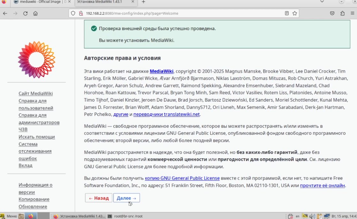Image resolution: width=357 pixels, height=219 pixels.
Task: Click the ← Назад button
Action: pyautogui.click(x=99, y=198)
